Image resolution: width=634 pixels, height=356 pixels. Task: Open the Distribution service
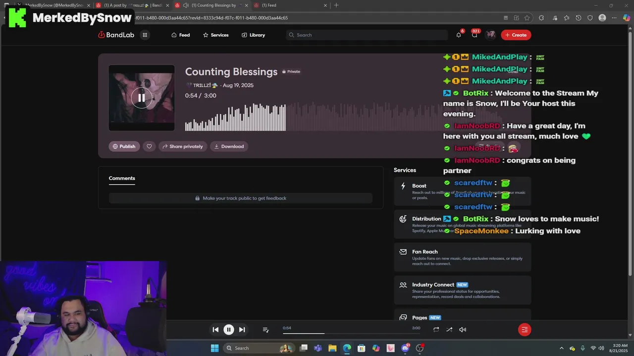462,224
